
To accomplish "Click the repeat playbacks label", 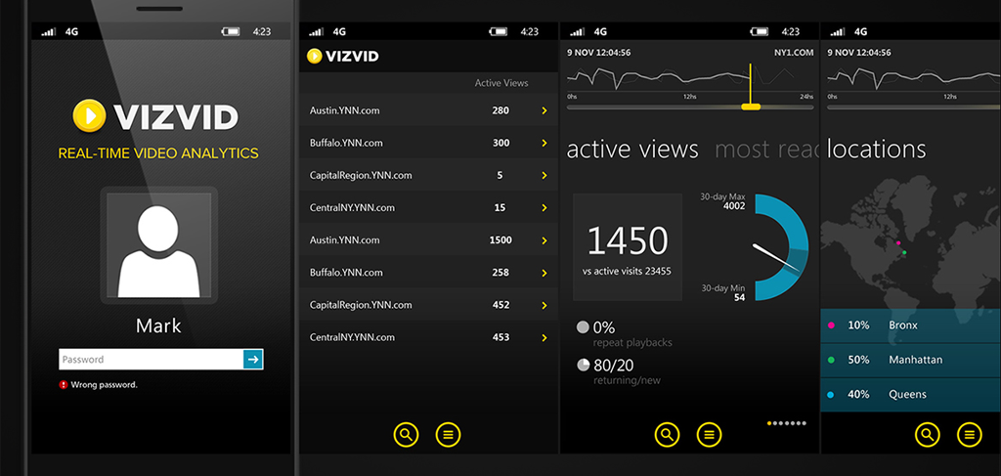I will (632, 343).
